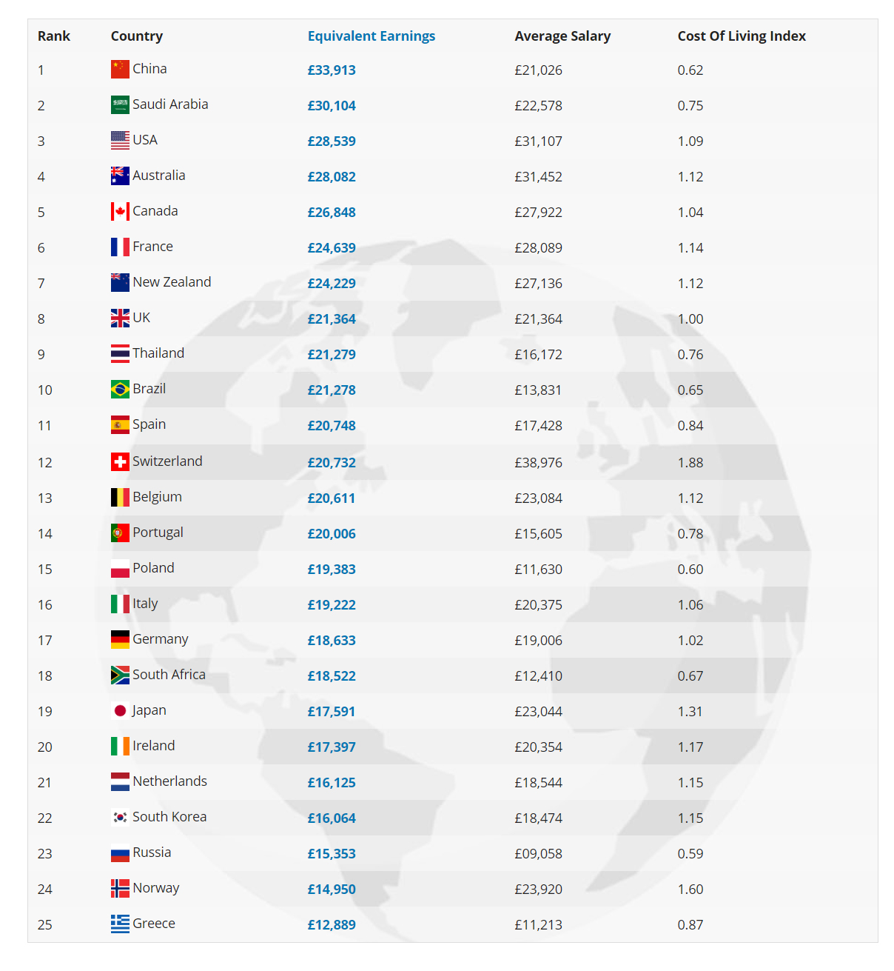This screenshot has height=971, width=894.
Task: Select the South Africa flag icon
Action: pos(120,675)
